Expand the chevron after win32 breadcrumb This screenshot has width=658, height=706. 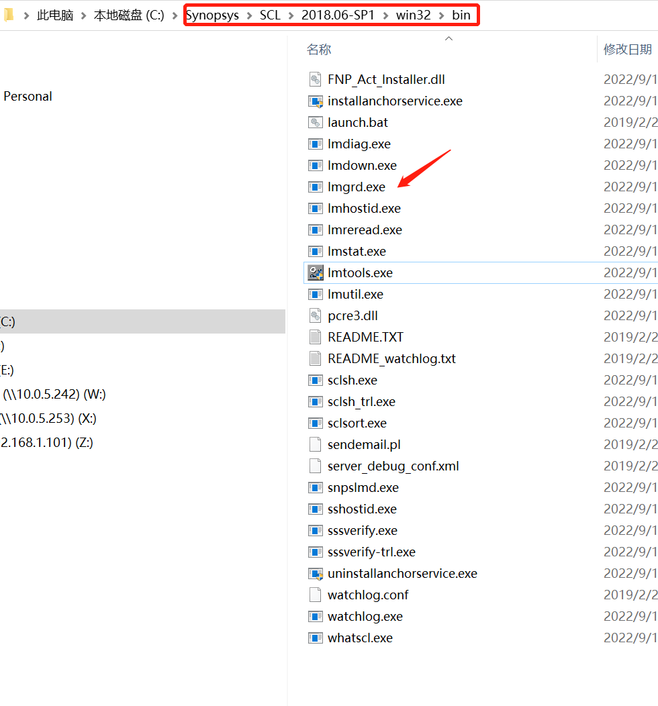(441, 15)
